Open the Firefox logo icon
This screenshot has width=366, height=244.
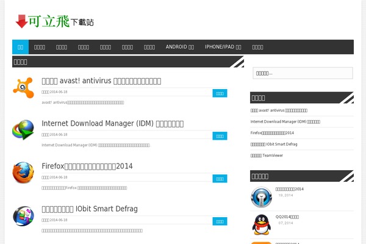[x=23, y=172]
